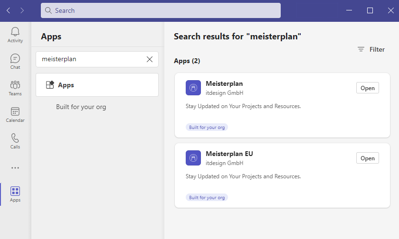Click itdesign GmbH under Meisterplan EU
The height and width of the screenshot is (239, 399).
[224, 163]
